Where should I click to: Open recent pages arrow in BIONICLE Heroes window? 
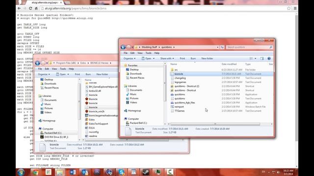click(x=47, y=63)
